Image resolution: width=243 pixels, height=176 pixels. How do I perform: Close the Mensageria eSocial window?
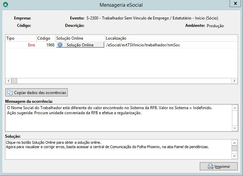coord(235,3)
